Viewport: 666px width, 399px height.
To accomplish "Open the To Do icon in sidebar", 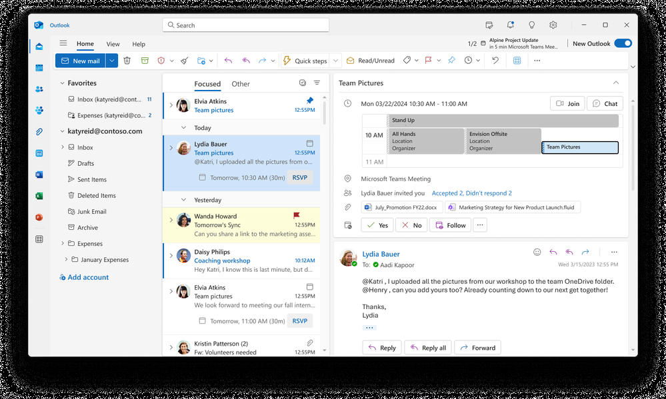I will pos(39,153).
